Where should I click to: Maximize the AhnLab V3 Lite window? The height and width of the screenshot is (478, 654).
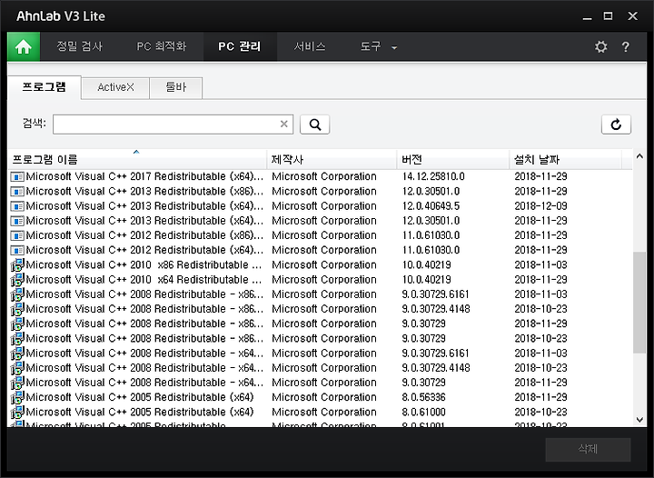608,16
